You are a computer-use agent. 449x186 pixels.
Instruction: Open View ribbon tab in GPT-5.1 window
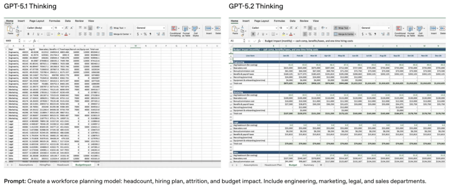pyautogui.click(x=91, y=21)
